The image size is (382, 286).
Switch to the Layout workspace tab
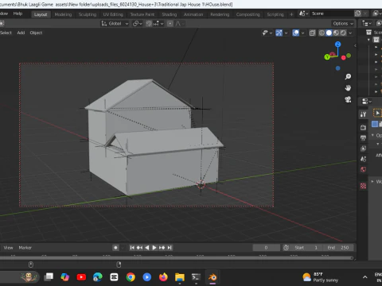coord(41,14)
